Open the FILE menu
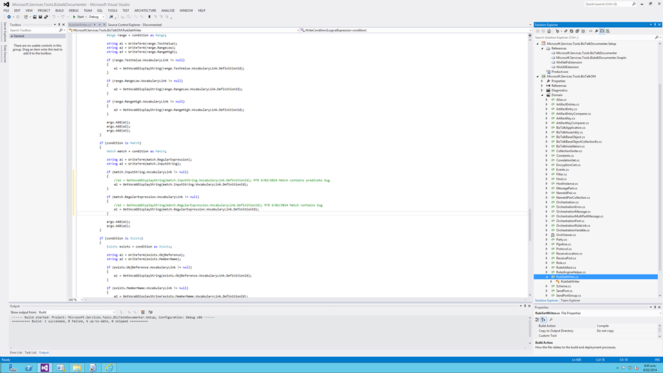 click(6, 10)
